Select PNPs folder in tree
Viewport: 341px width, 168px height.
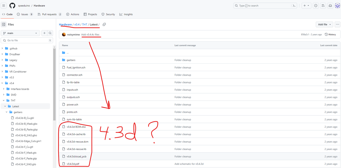pyautogui.click(x=12, y=66)
